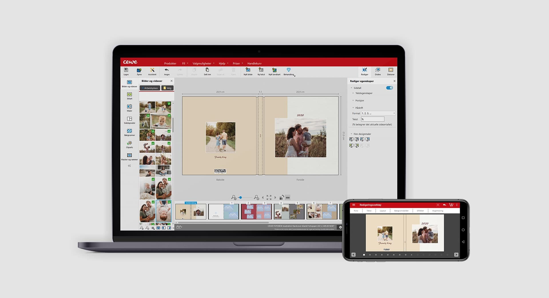Click the zoom out magnifier below canvas
The width and height of the screenshot is (549, 298).
[x=234, y=198]
